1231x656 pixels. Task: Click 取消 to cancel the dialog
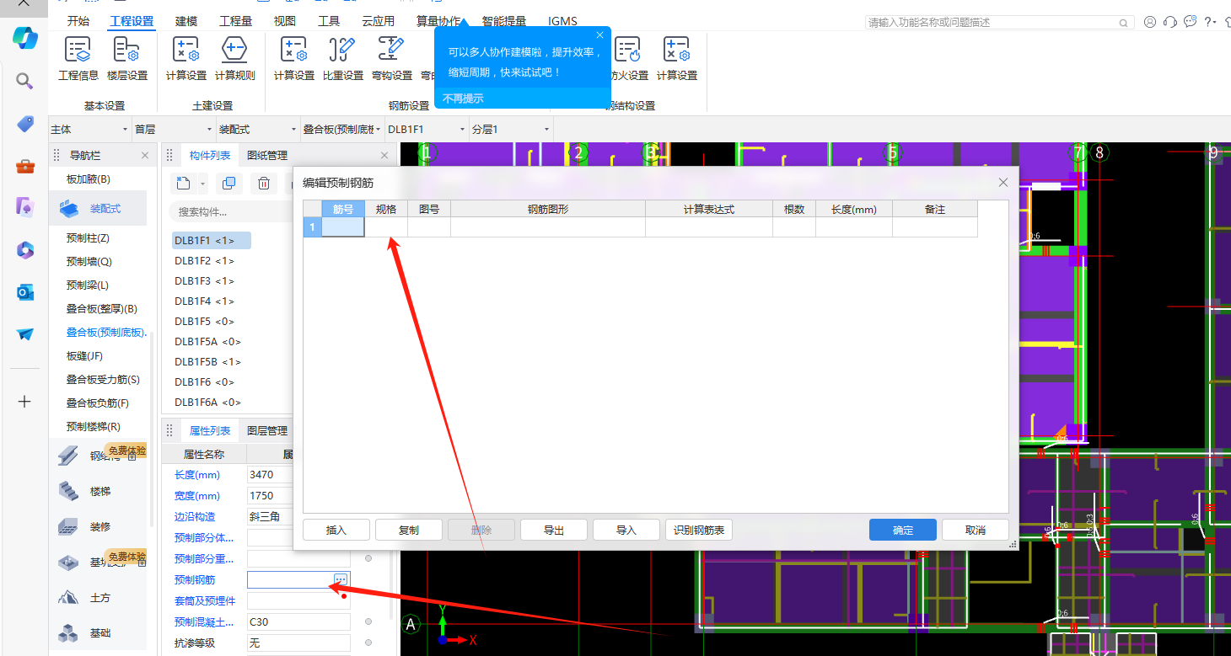click(976, 530)
